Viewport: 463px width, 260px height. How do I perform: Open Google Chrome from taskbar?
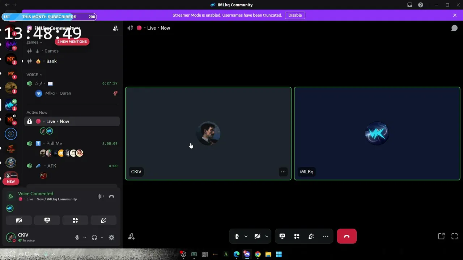(258, 255)
